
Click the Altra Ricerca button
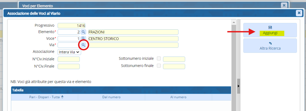click(270, 46)
